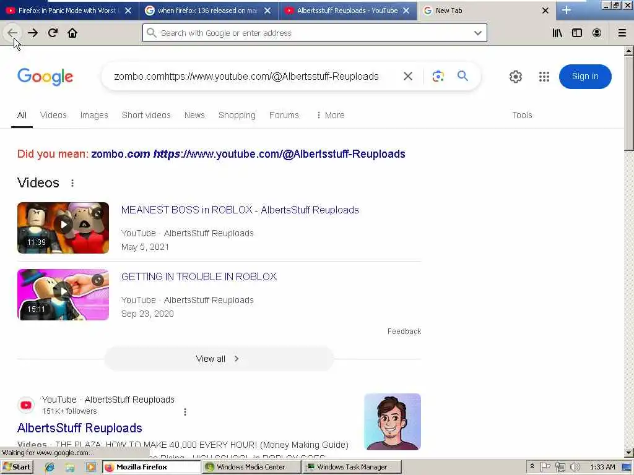Close the 'when firefox 136 released' tab
Image resolution: width=634 pixels, height=475 pixels.
(x=267, y=11)
